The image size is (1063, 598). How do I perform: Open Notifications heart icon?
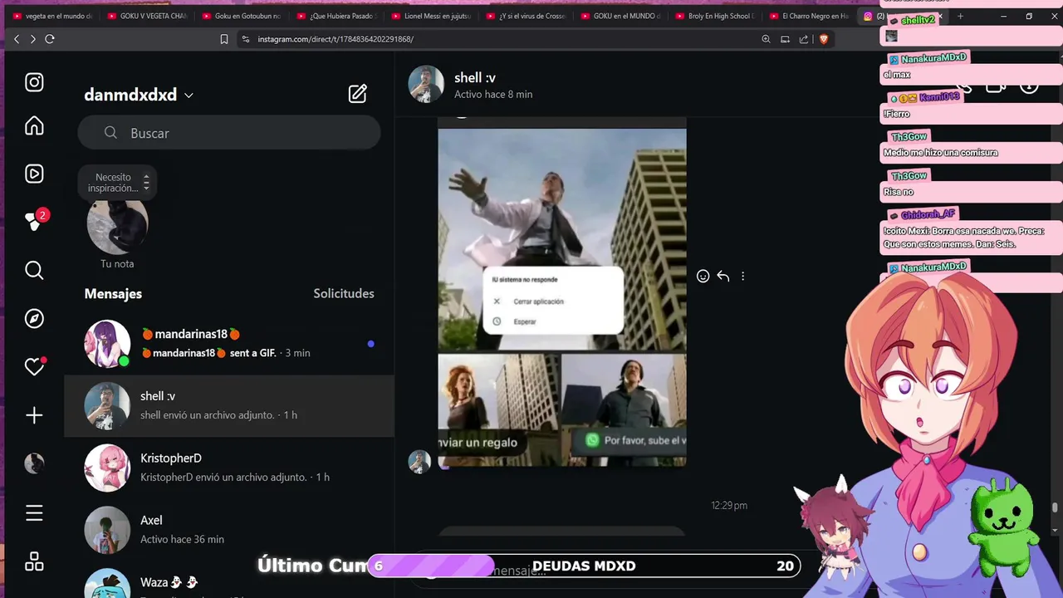click(34, 366)
